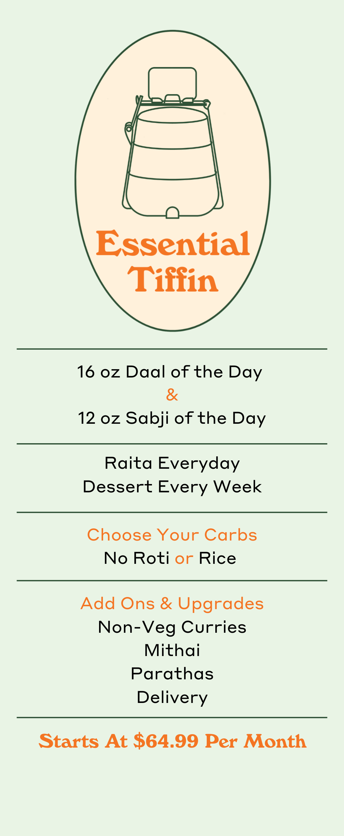Select the 'Parathas' add-on
The image size is (344, 836).
(172, 674)
